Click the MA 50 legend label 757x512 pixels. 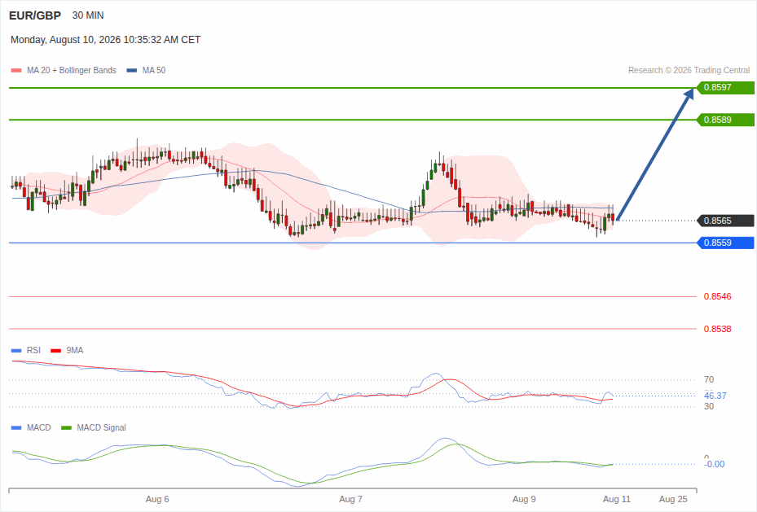[154, 70]
